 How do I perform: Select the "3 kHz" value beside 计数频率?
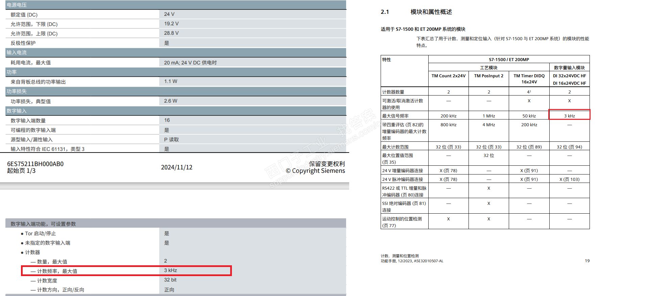[171, 270]
